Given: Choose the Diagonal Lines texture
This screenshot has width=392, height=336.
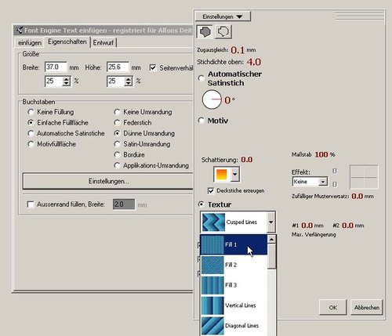Looking at the screenshot, I should (234, 326).
